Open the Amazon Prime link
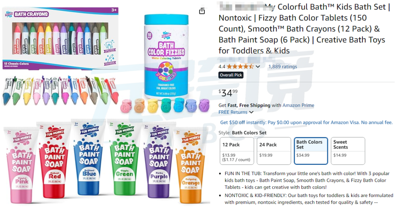The image size is (395, 208). coord(298,105)
